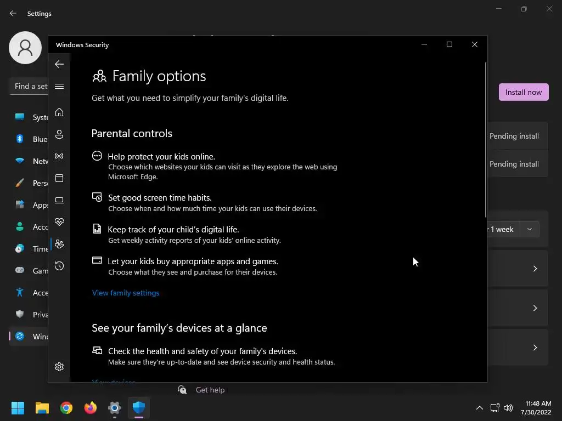This screenshot has width=562, height=421.
Task: Open Device performance & health heart icon
Action: (x=59, y=222)
